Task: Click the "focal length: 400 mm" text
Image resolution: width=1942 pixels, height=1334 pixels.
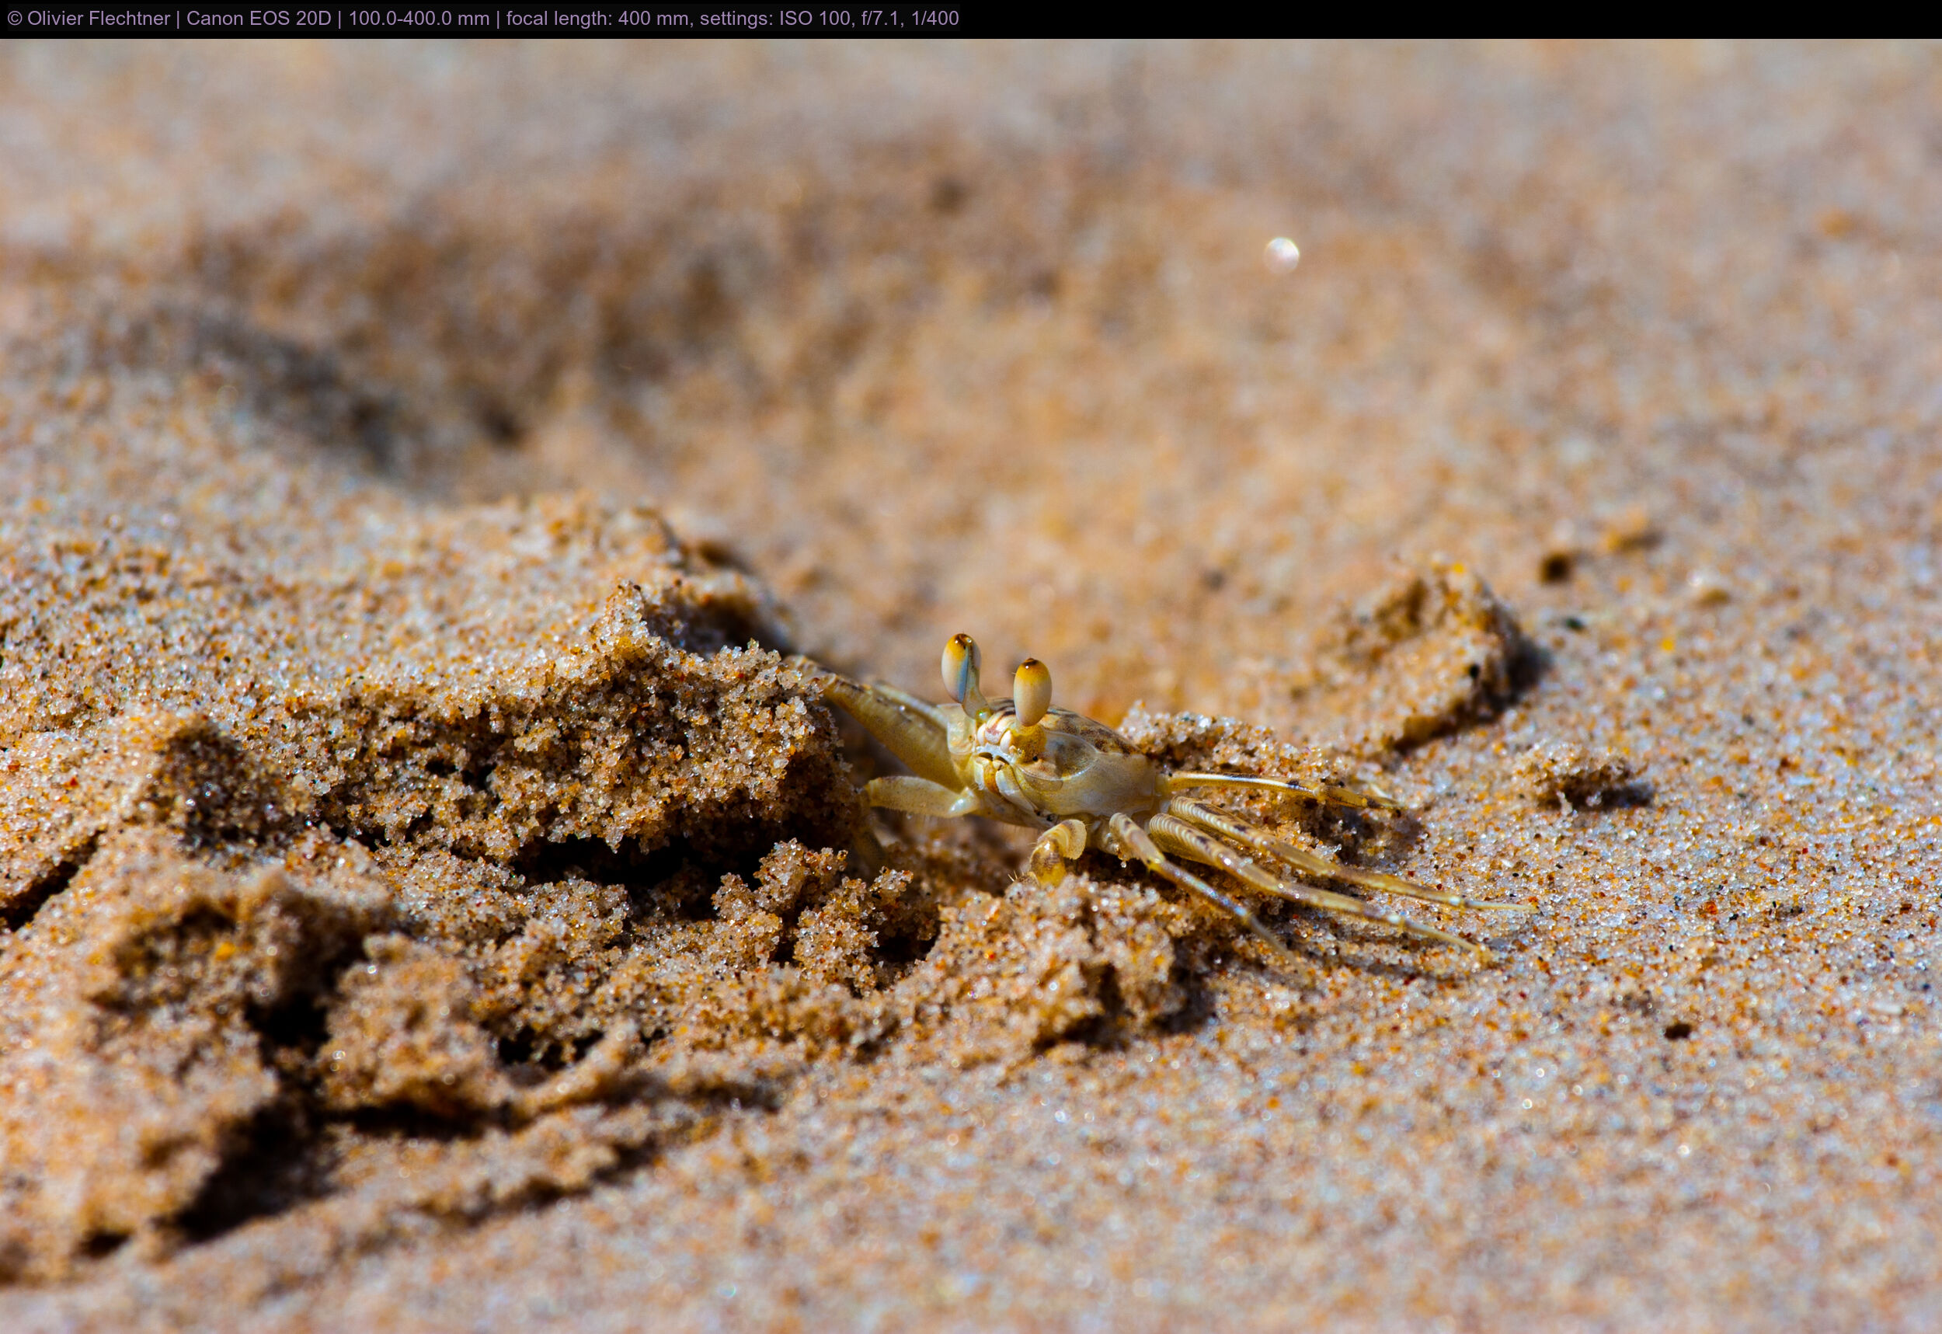Action: [599, 19]
